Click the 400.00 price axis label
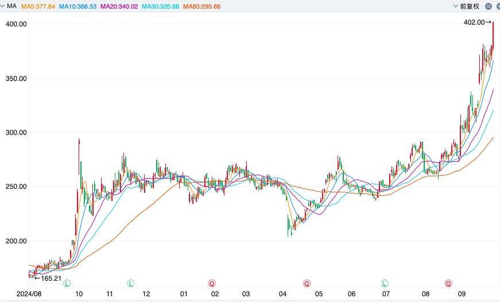The image size is (500, 302). click(16, 24)
